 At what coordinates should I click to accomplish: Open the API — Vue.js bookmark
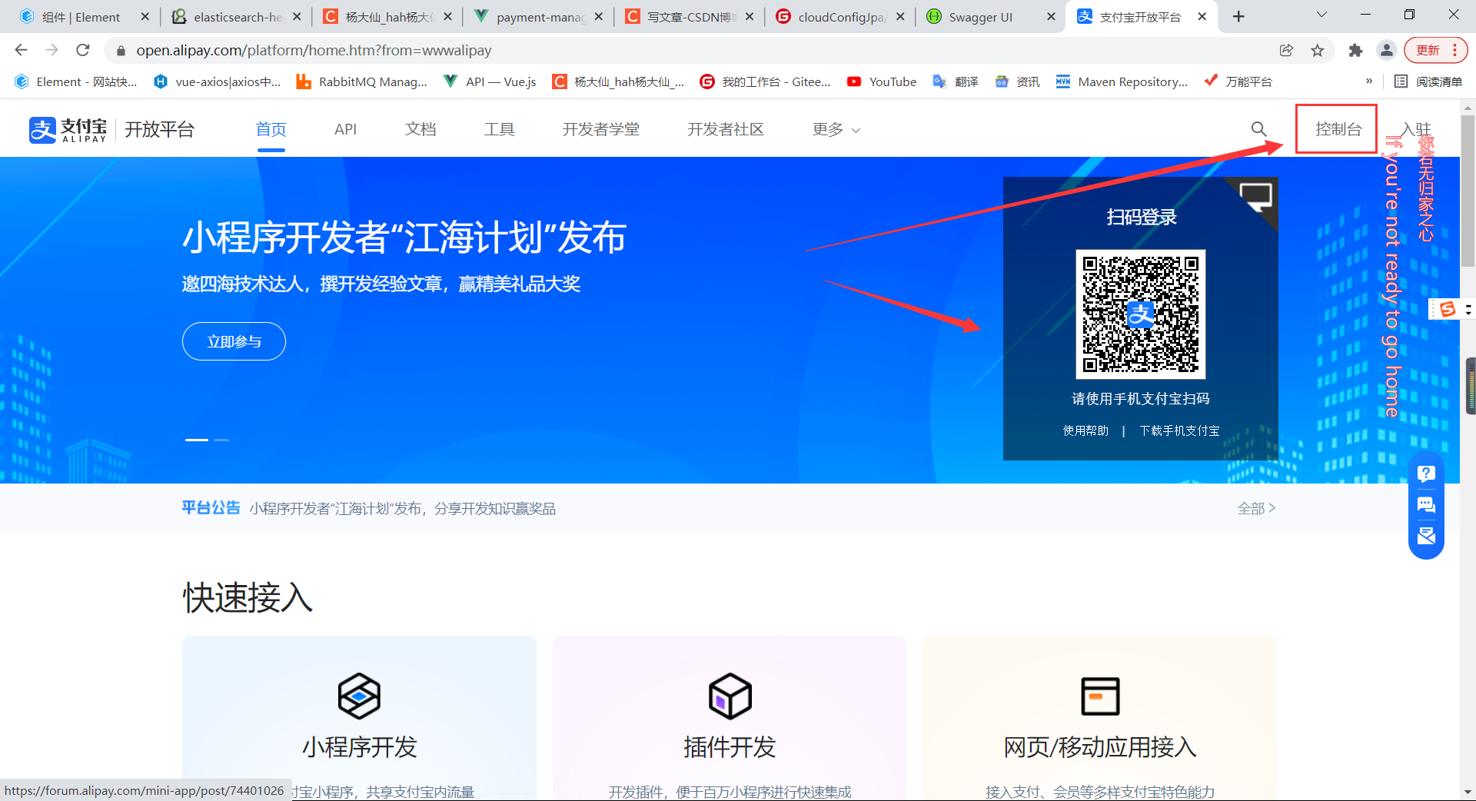point(490,81)
